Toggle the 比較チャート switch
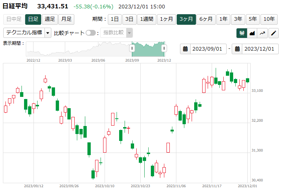This screenshot has width=286, height=193. [x=90, y=33]
